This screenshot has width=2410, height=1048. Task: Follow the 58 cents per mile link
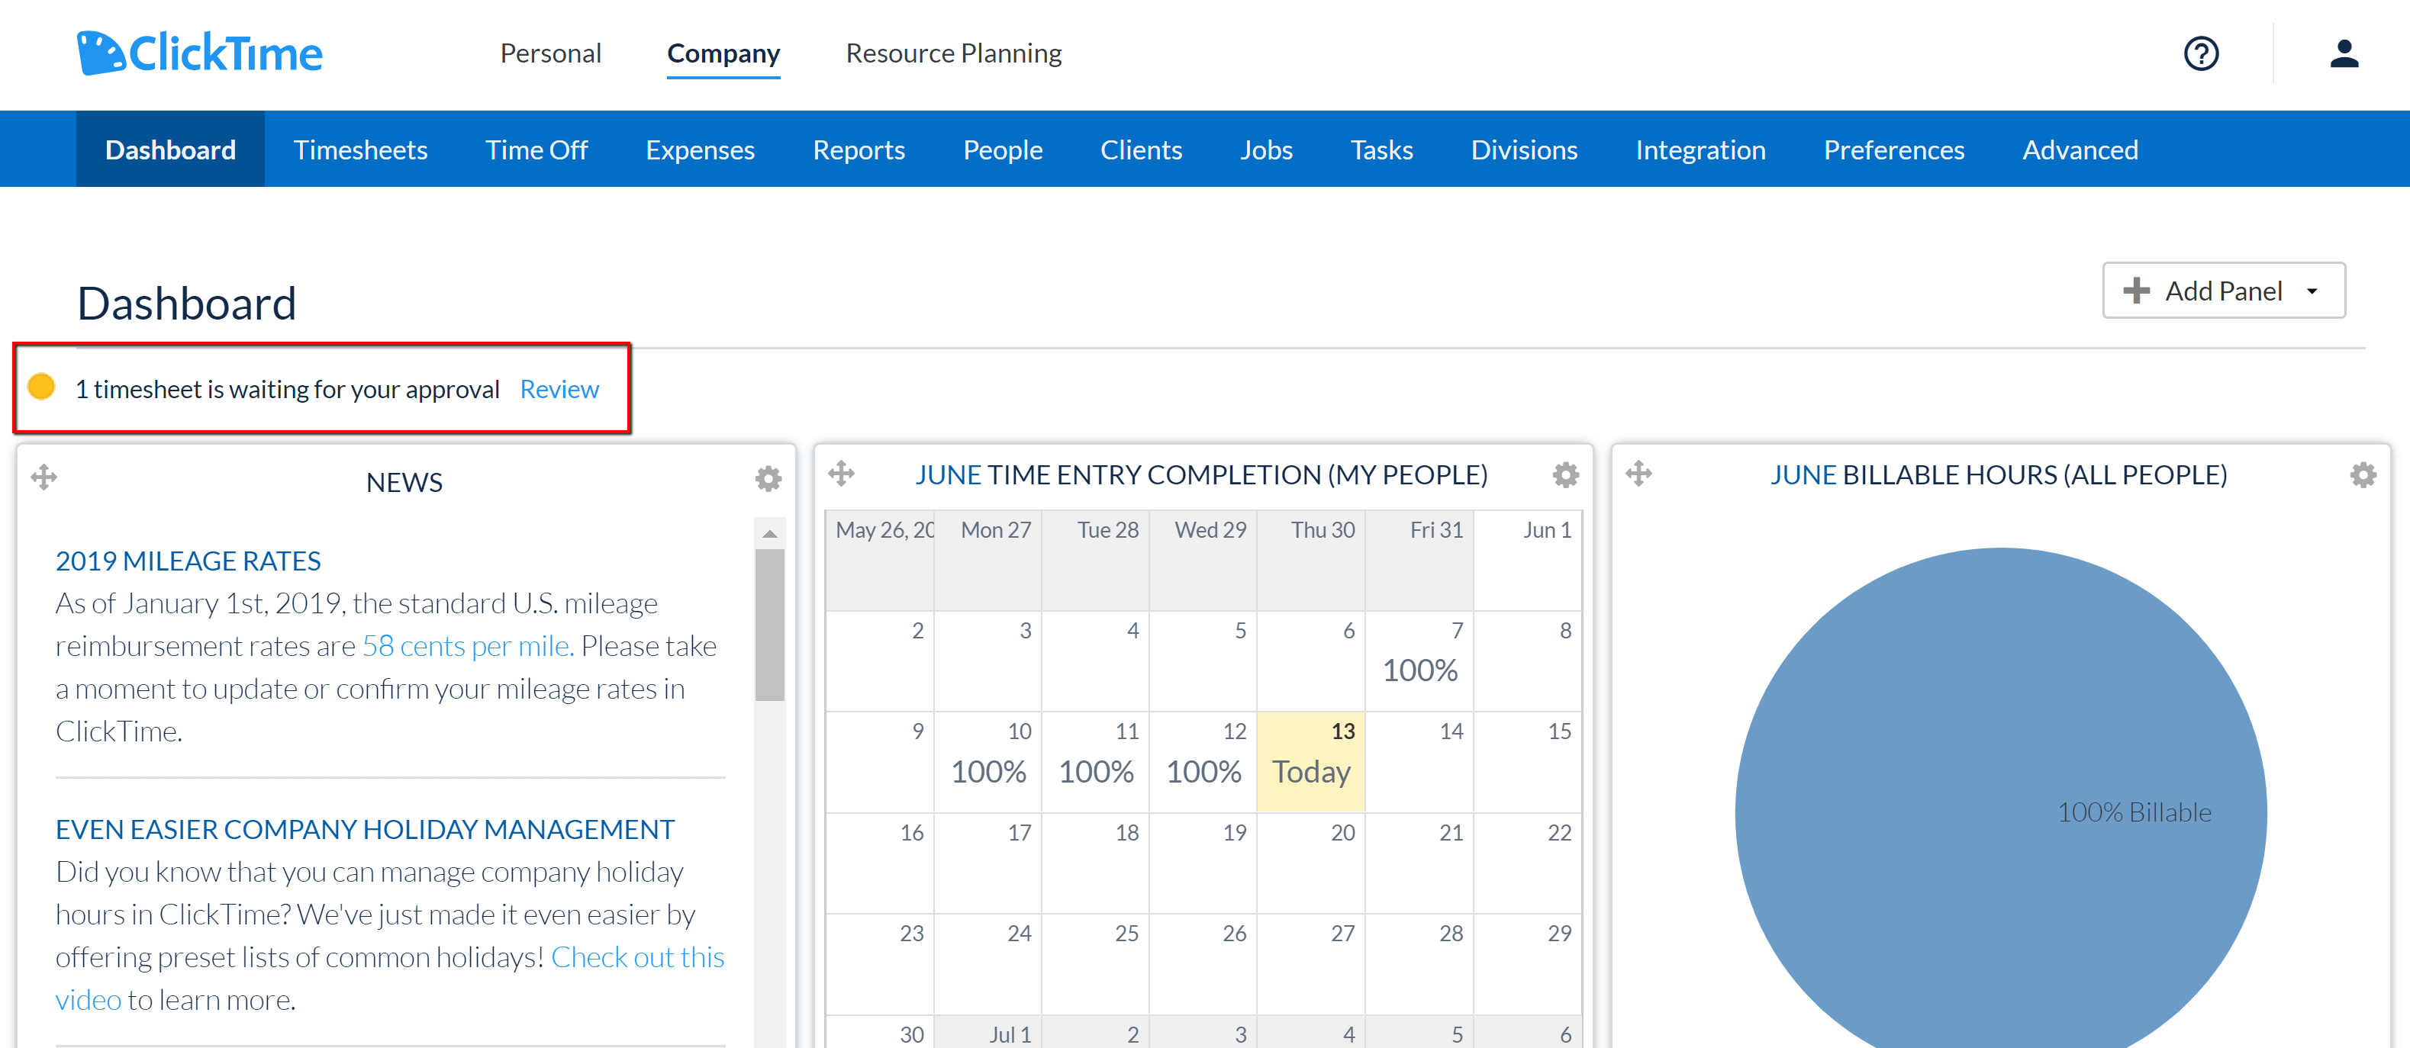tap(468, 646)
